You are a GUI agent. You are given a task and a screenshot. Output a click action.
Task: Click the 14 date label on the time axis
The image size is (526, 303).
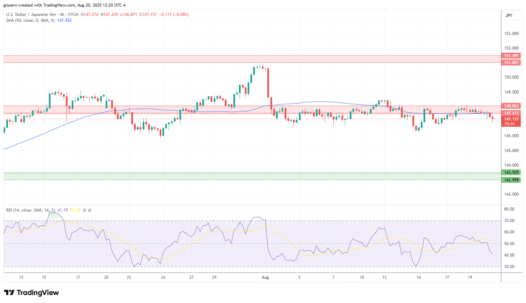click(419, 277)
